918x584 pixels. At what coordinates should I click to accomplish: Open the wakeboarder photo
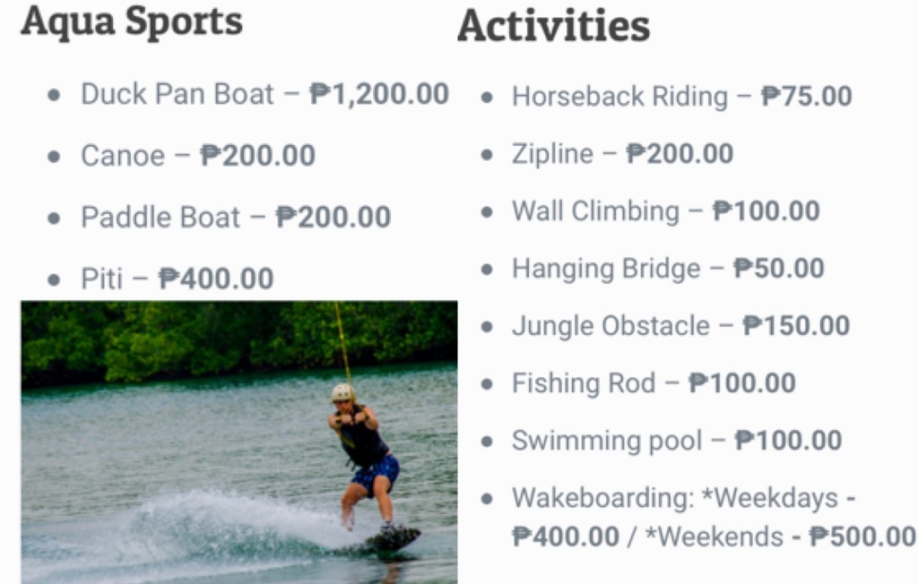click(x=239, y=442)
